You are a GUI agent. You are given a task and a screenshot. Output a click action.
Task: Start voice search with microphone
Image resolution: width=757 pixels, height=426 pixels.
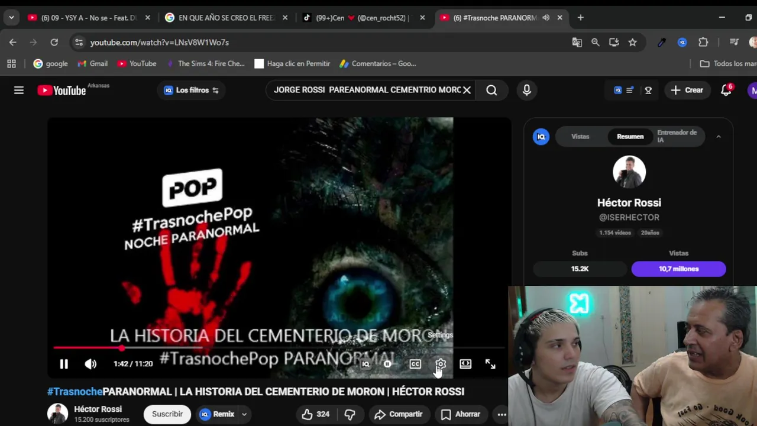pyautogui.click(x=526, y=90)
